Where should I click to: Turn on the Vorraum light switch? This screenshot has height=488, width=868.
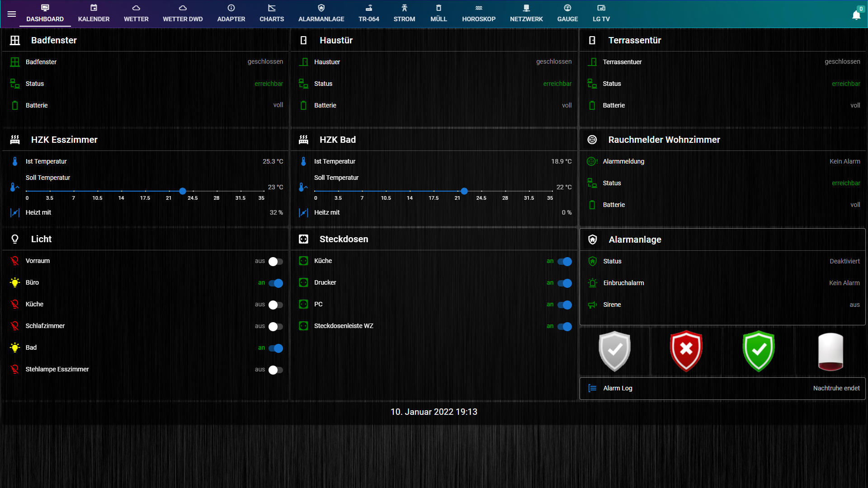(275, 261)
